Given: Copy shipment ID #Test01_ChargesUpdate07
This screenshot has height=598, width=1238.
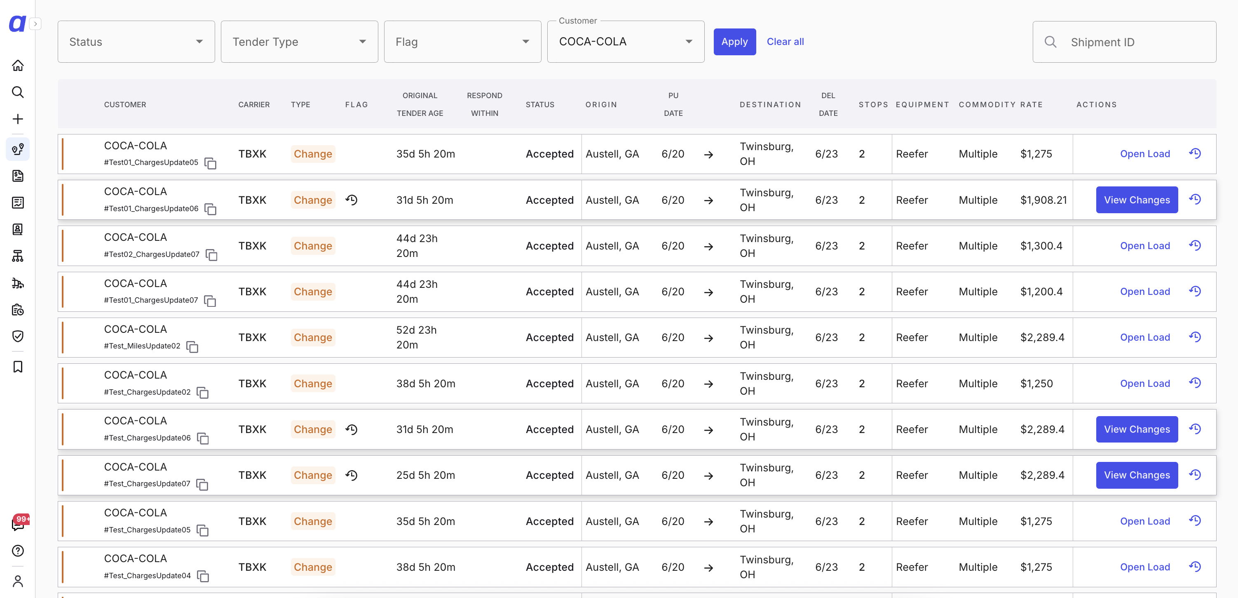Looking at the screenshot, I should tap(210, 301).
